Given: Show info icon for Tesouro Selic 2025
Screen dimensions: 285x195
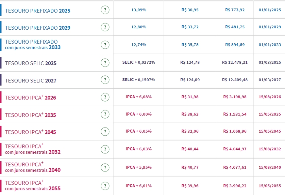Looking at the screenshot, I should point(105,63).
